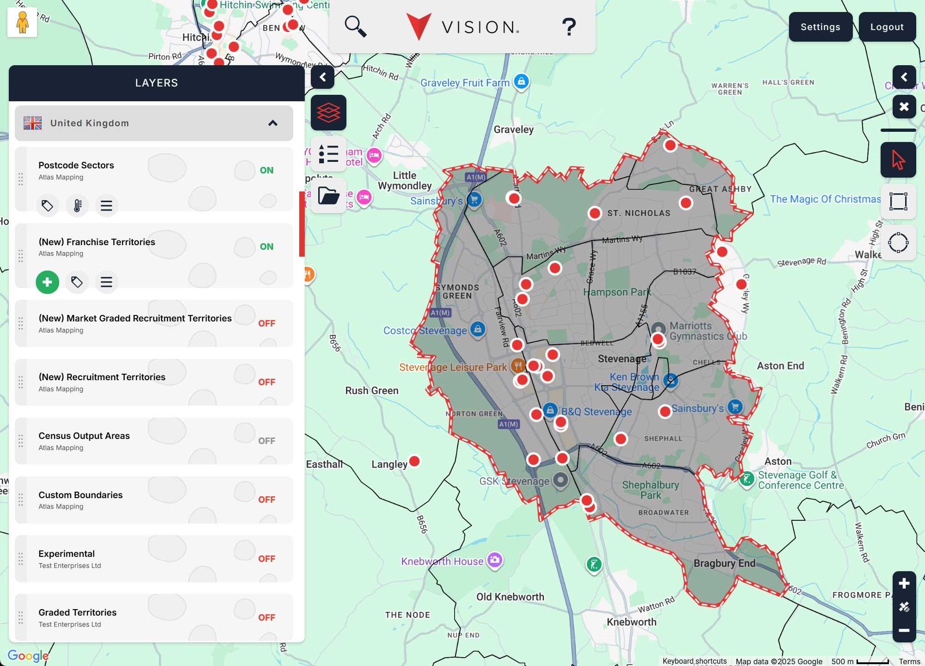Open the thermometer heatmap icon under Postcode Sectors
Viewport: 925px width, 666px height.
77,205
